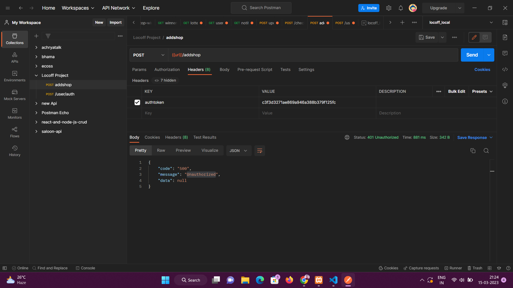Open the APIs sidebar panel
Viewport: 513px width, 288px height.
click(15, 58)
